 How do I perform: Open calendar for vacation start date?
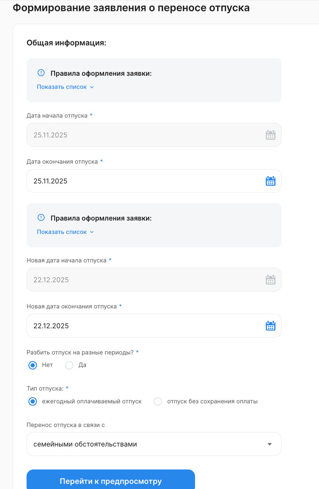(x=270, y=135)
